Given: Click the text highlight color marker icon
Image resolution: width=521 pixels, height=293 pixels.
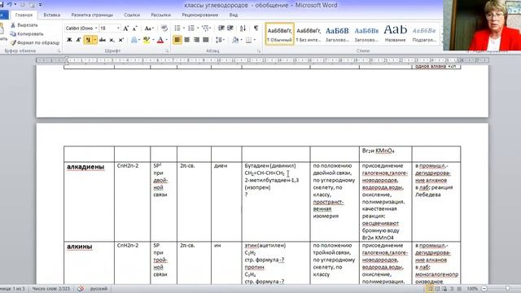Looking at the screenshot, I should click(x=147, y=40).
